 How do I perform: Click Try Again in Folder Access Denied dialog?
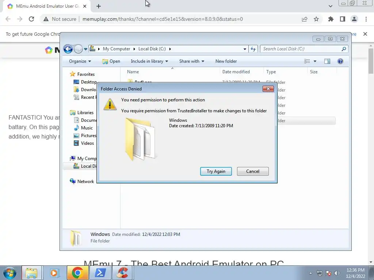click(x=216, y=171)
